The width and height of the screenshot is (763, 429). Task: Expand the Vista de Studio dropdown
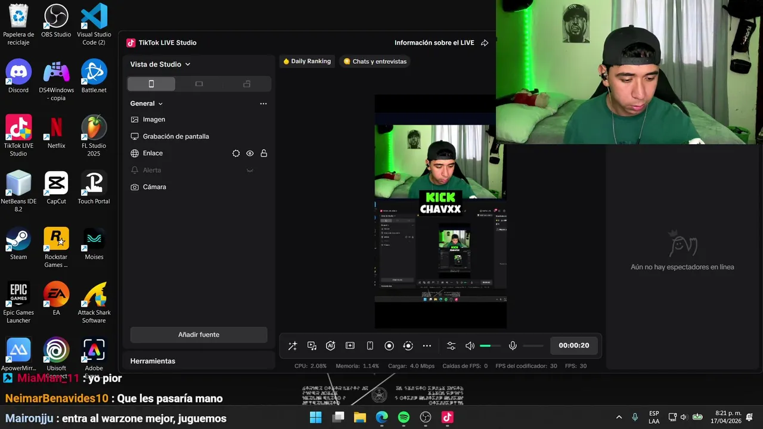pos(160,64)
